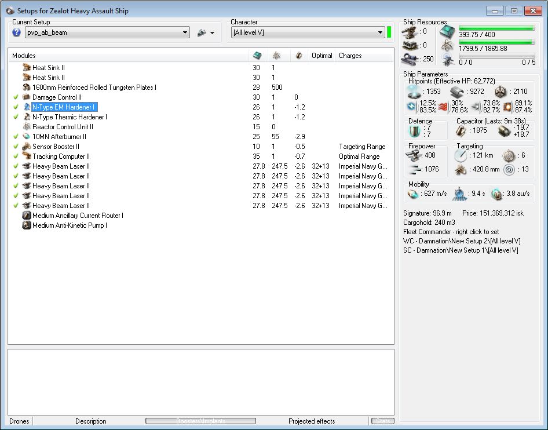Image resolution: width=548 pixels, height=430 pixels.
Task: Click the turret hardpoints icon in Ship Resources
Action: point(409,32)
